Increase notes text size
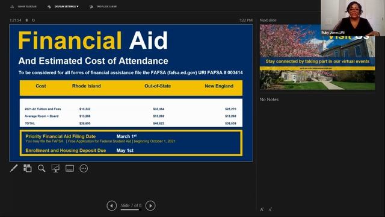385x217 pixels. point(262,209)
